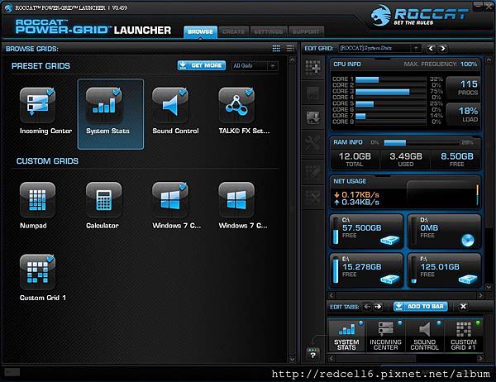Remove tab with the X button
The width and height of the screenshot is (496, 382).
click(x=463, y=307)
